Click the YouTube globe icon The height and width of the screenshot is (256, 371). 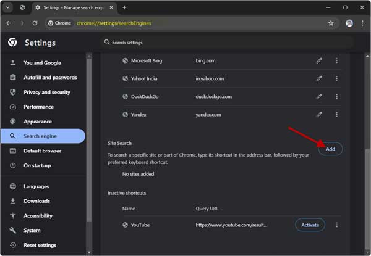tap(125, 225)
